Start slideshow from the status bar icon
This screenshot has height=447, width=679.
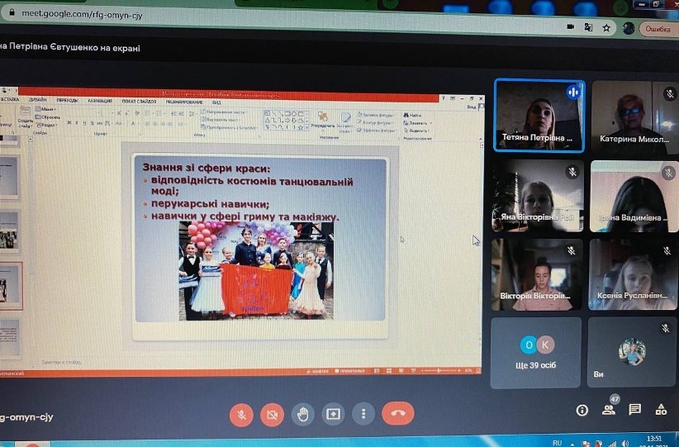pyautogui.click(x=413, y=371)
